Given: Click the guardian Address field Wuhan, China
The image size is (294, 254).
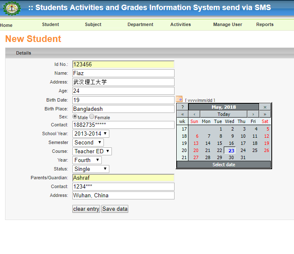Looking at the screenshot, I should tap(123, 195).
